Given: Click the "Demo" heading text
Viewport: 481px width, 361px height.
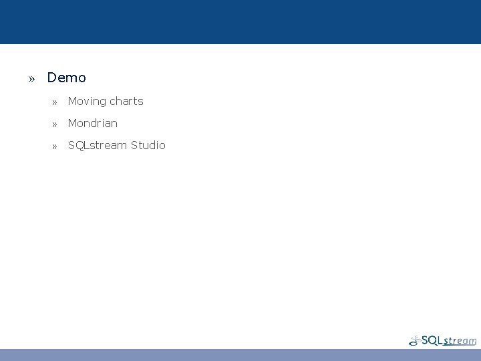Looking at the screenshot, I should 66,78.
